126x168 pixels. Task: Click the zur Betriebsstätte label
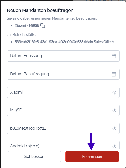tap(21, 35)
